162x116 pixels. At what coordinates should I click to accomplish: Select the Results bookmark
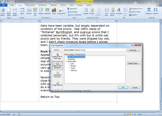[x=73, y=66]
